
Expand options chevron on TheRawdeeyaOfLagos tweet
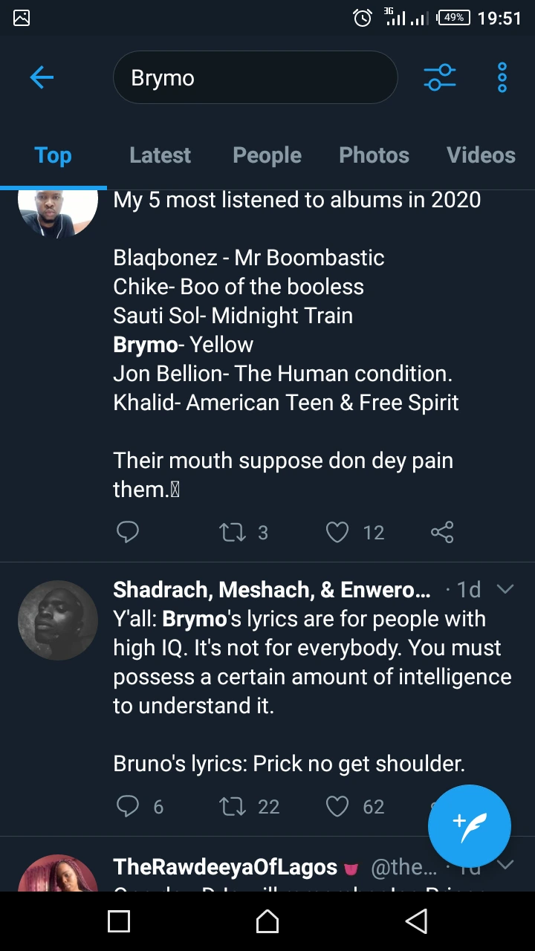coord(505,865)
